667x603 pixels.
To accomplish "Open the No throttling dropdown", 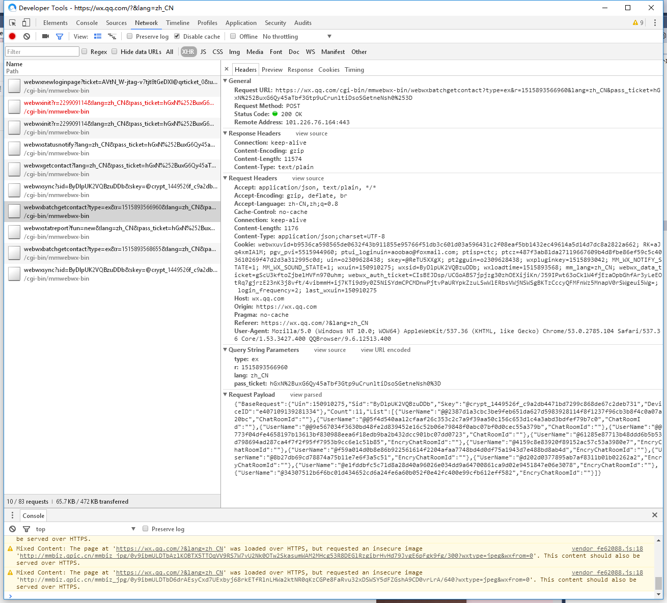I will [x=297, y=36].
